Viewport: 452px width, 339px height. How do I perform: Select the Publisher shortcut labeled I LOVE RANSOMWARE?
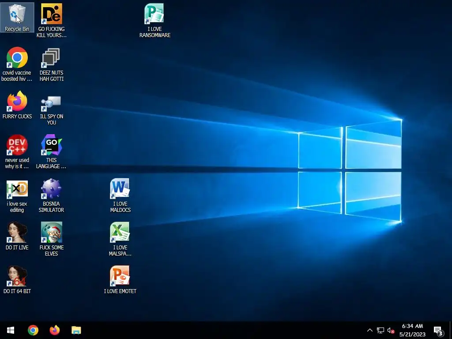coord(155,20)
